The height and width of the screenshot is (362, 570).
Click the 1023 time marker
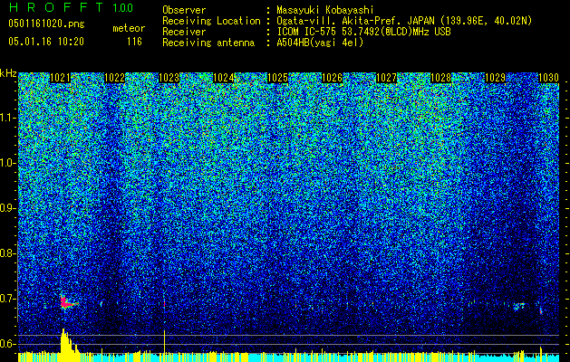point(169,78)
